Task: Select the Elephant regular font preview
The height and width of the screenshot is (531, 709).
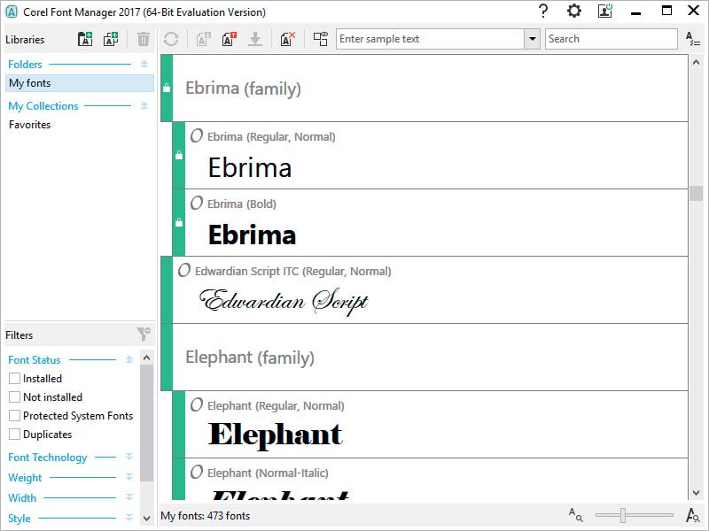Action: [275, 435]
